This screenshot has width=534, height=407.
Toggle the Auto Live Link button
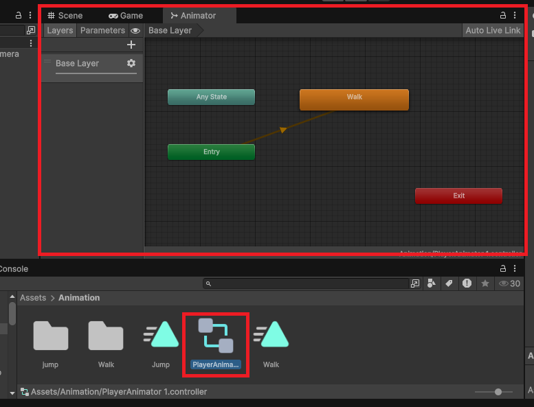coord(493,30)
